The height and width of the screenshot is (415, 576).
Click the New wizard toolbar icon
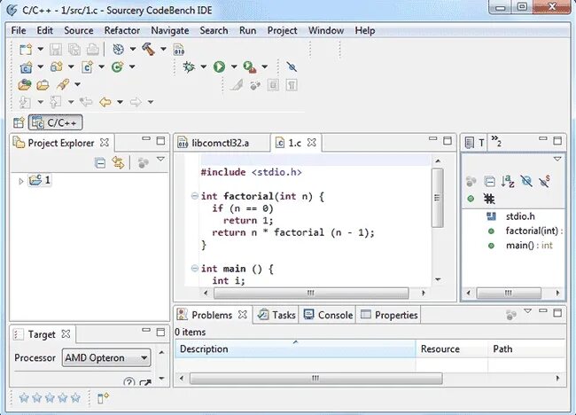(26, 50)
